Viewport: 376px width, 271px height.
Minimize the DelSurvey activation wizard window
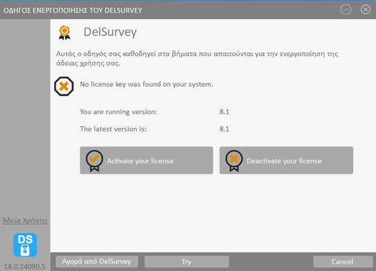346,9
